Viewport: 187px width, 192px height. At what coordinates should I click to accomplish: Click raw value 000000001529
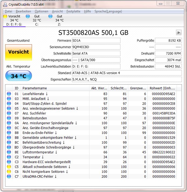164,138
